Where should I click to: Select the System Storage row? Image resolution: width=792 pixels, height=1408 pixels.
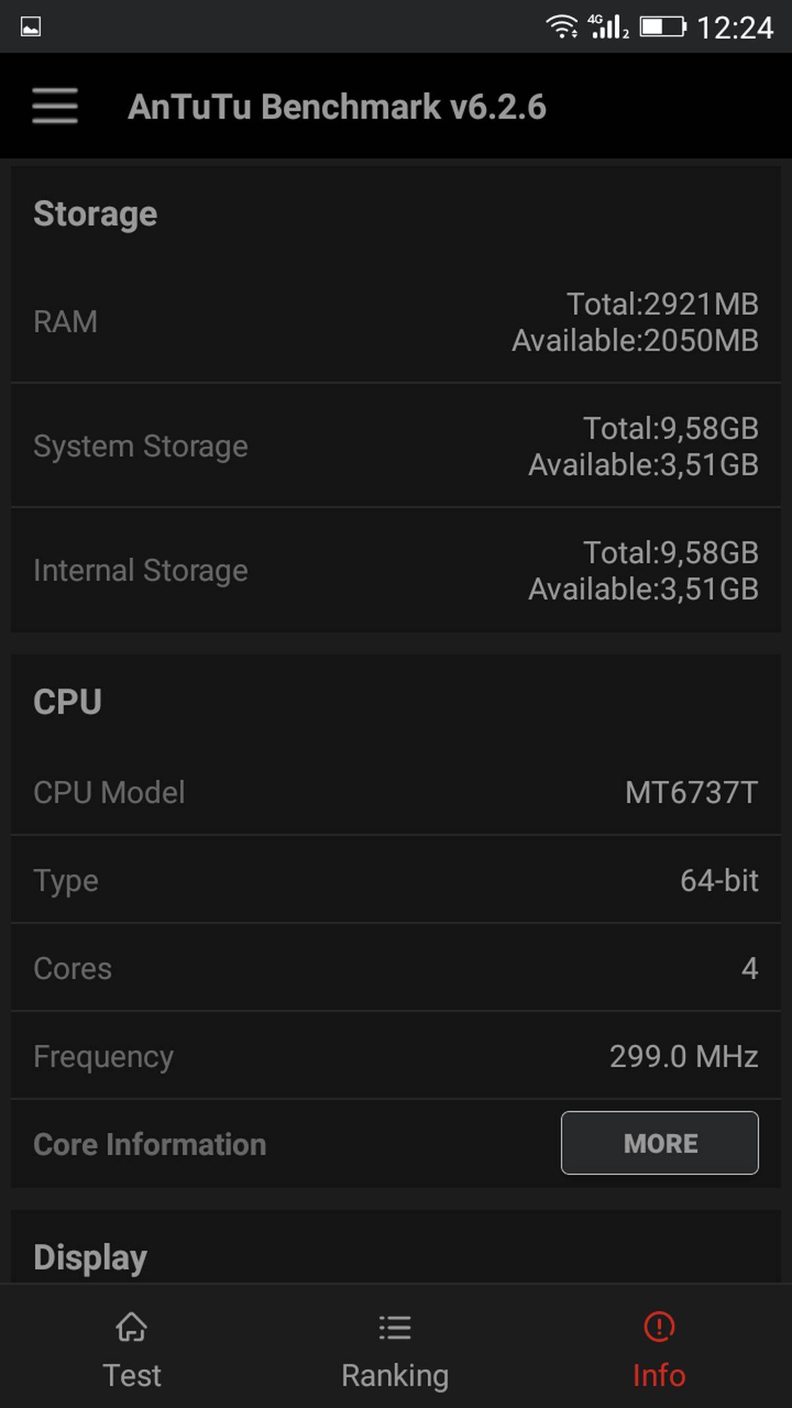[396, 446]
